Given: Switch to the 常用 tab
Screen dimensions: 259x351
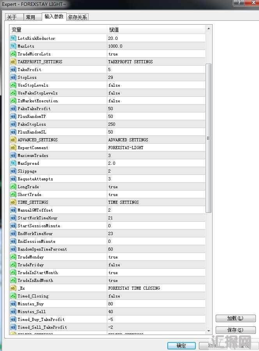Looking at the screenshot, I should point(30,17).
